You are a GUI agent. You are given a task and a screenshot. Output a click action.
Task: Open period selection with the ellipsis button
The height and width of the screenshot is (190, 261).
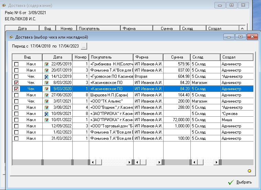click(x=84, y=46)
